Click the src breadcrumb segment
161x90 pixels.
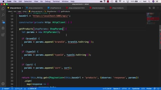pos(15,11)
